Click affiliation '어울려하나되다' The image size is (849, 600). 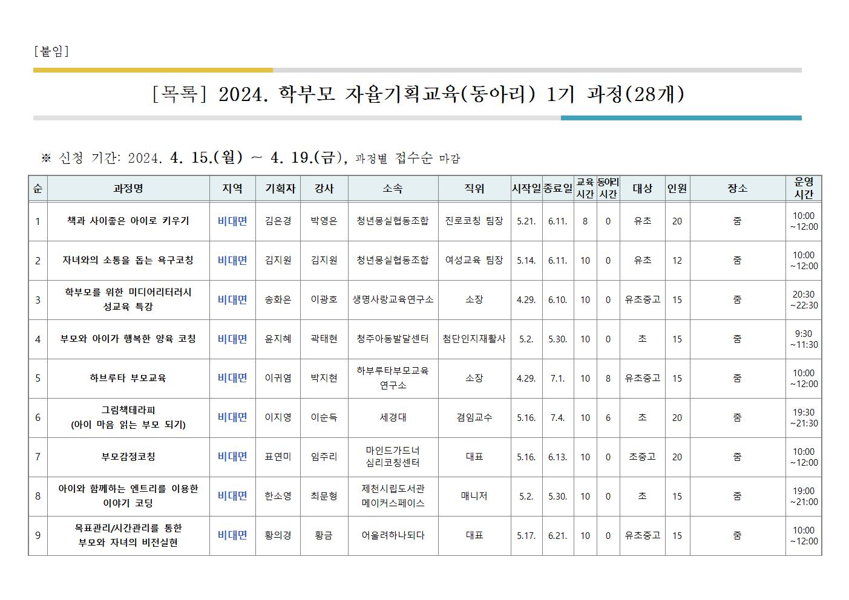click(393, 536)
